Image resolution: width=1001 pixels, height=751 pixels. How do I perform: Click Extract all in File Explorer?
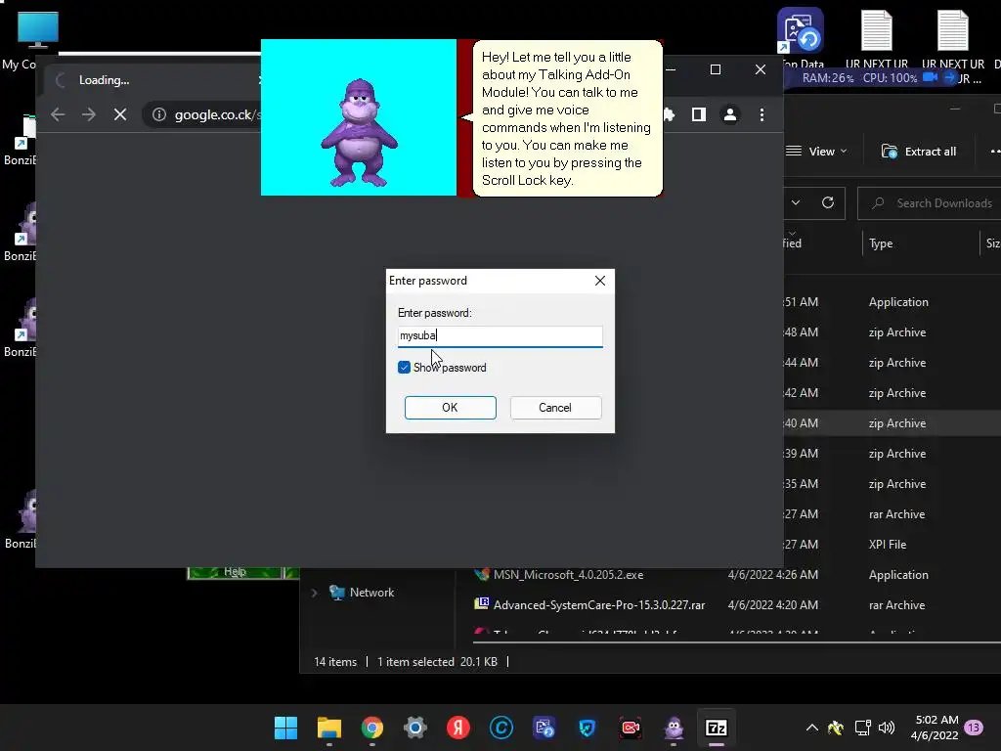[919, 152]
